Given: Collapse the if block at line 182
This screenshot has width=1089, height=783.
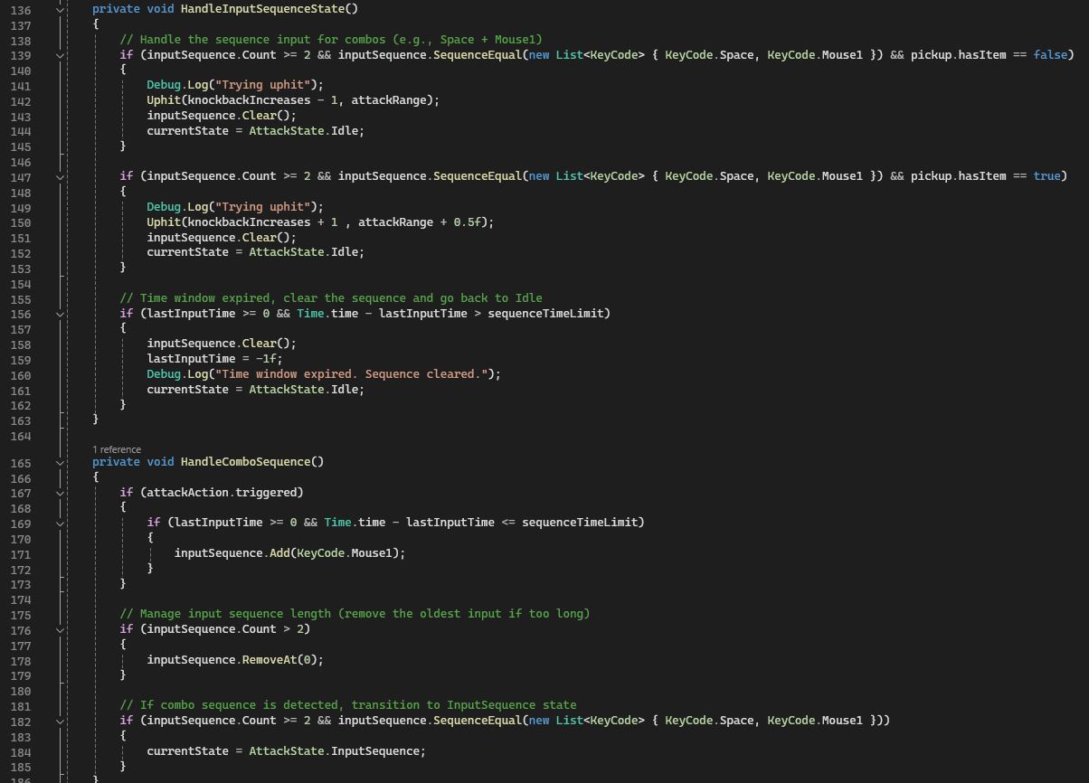Looking at the screenshot, I should click(61, 722).
